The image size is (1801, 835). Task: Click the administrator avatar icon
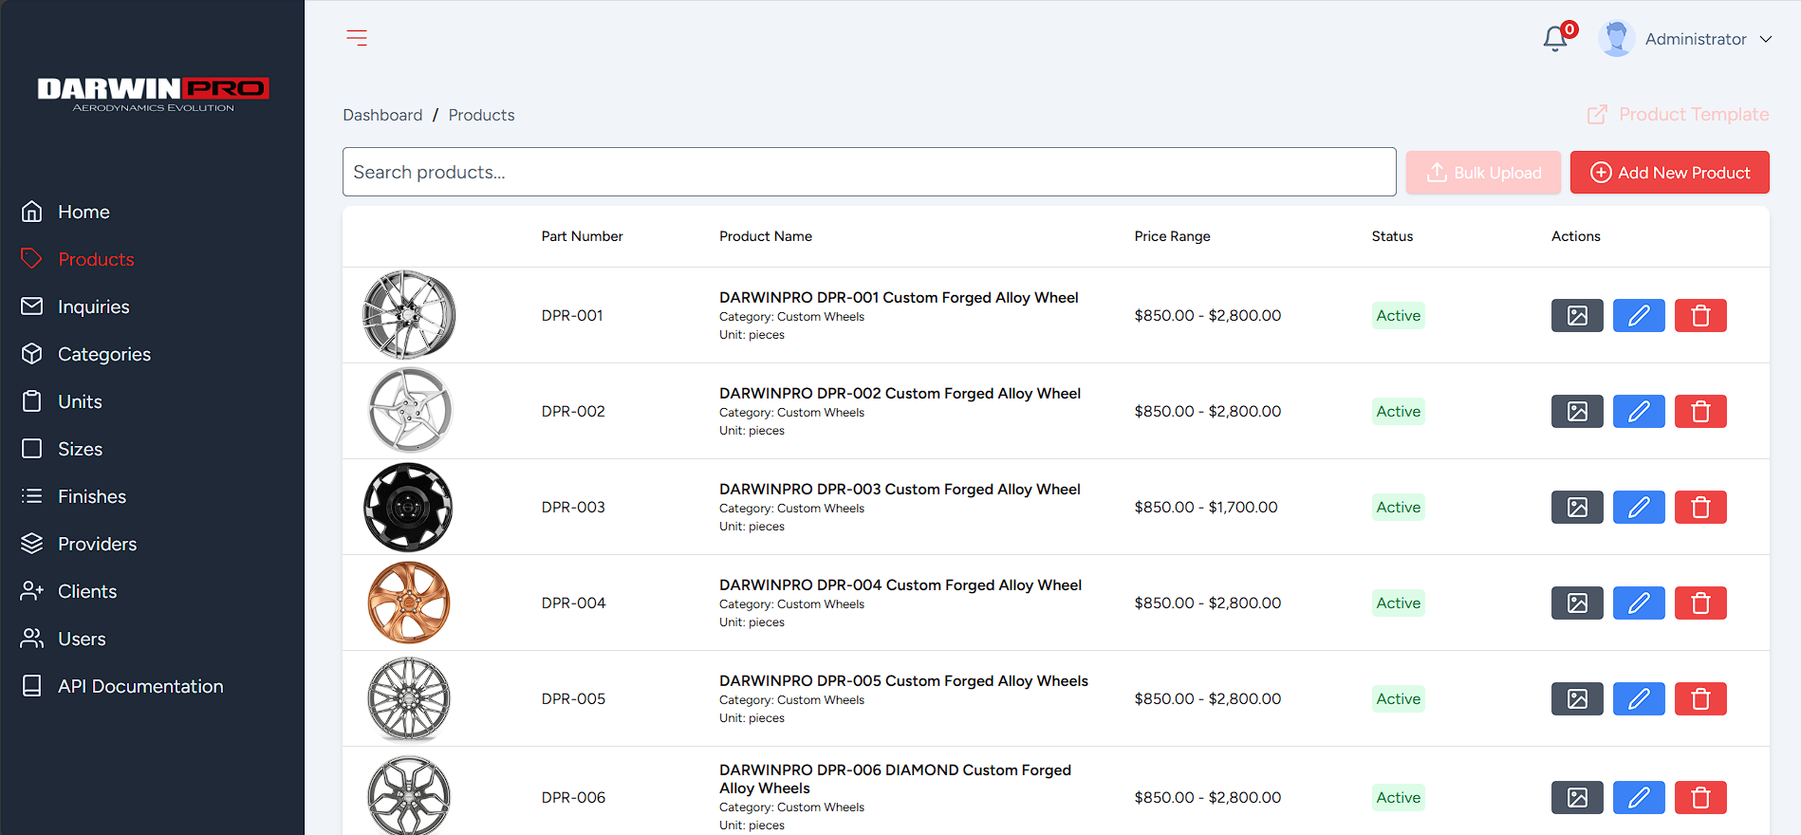1615,39
